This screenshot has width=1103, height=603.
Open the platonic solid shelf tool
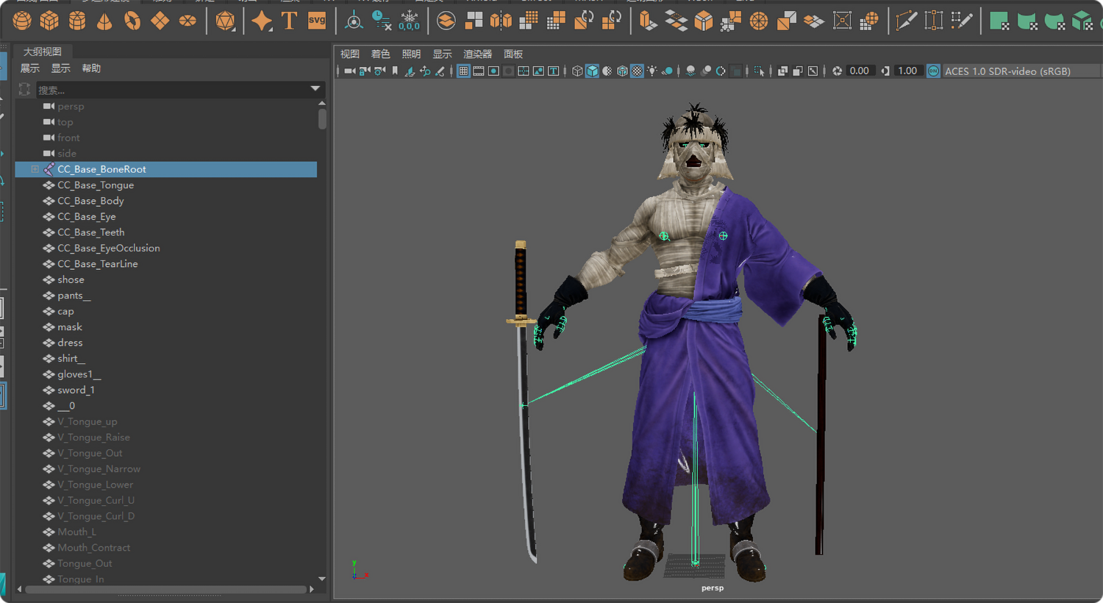click(x=225, y=21)
